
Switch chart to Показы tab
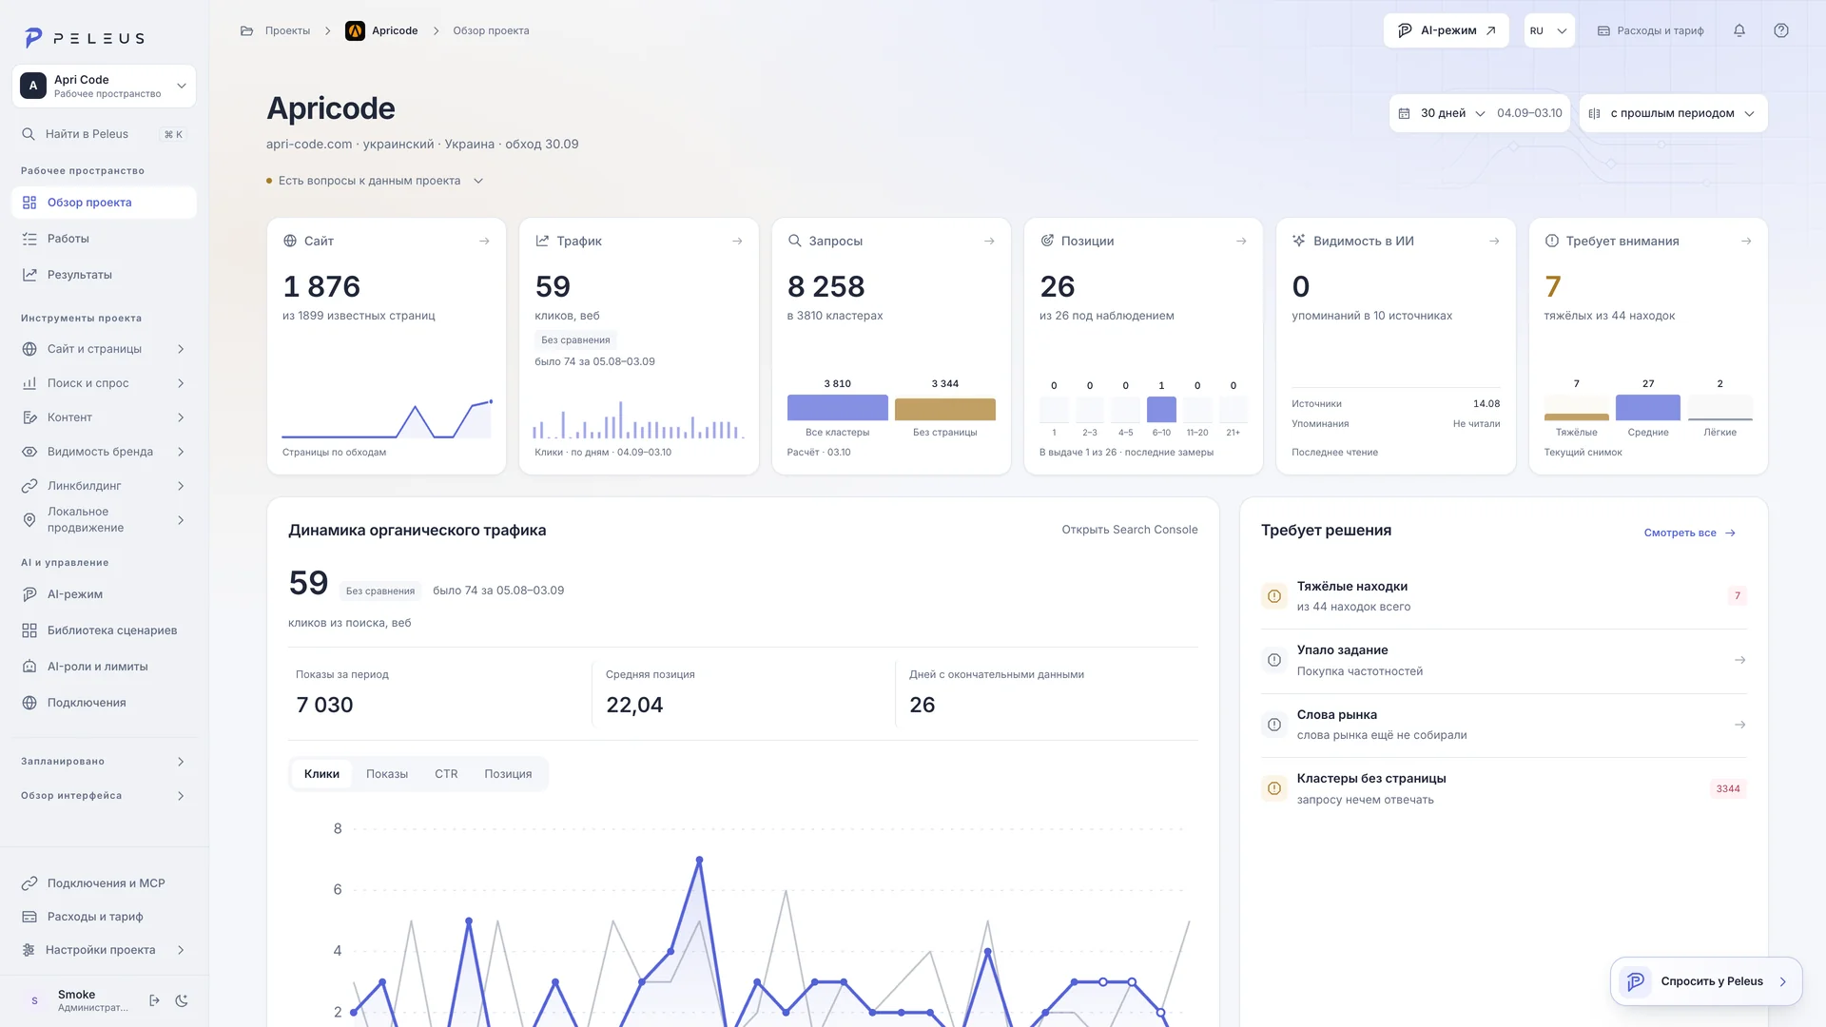(387, 774)
